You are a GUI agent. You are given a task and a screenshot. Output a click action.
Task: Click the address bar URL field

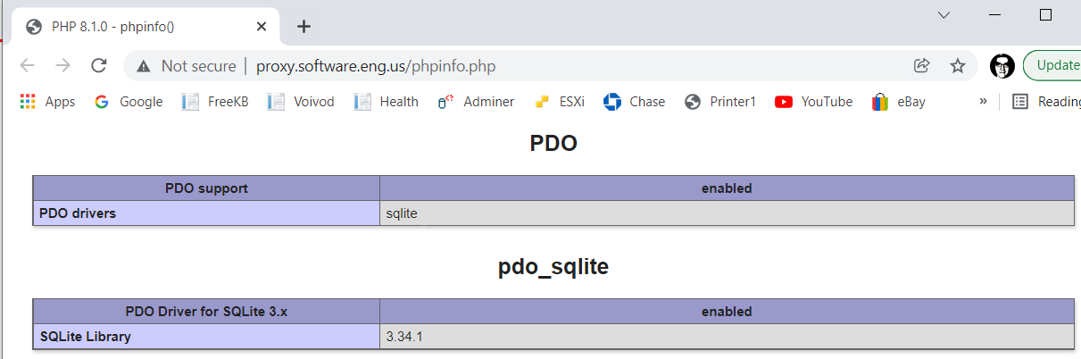(376, 65)
